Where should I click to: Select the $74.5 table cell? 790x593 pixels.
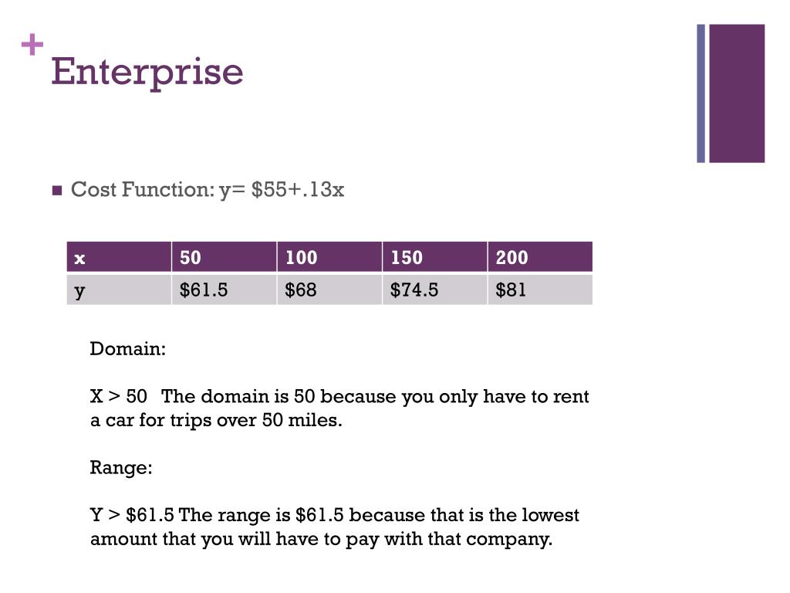434,290
